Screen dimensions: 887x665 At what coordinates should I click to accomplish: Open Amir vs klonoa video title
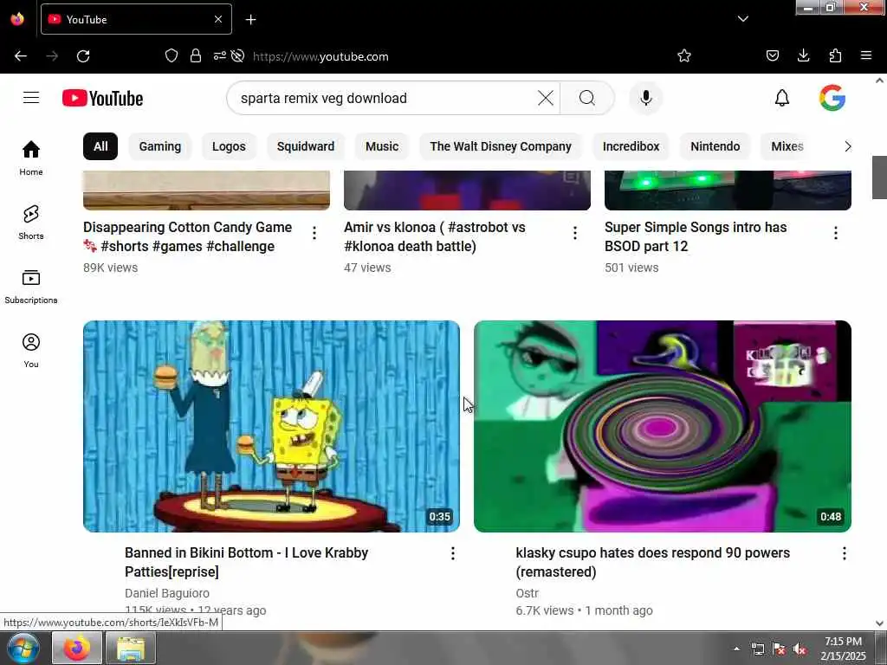click(x=435, y=237)
